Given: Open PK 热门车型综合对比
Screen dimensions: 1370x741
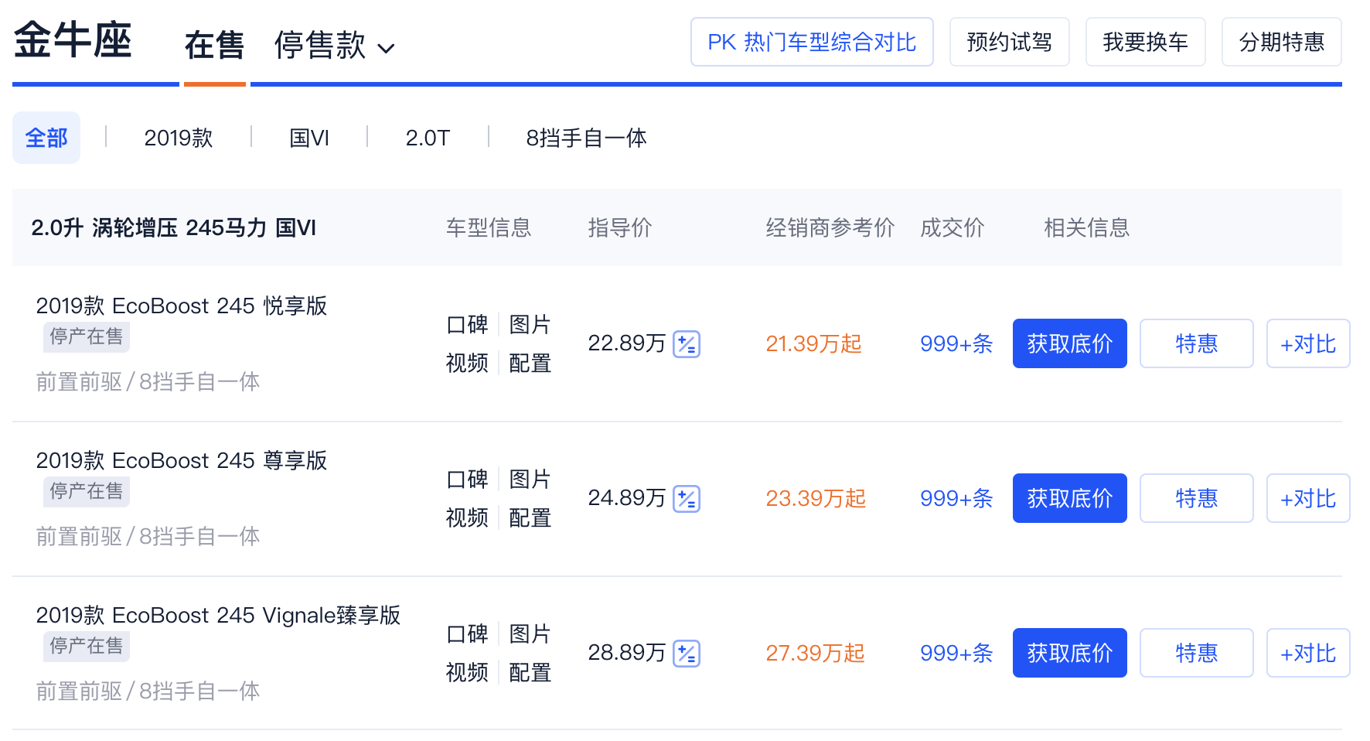Looking at the screenshot, I should (812, 42).
